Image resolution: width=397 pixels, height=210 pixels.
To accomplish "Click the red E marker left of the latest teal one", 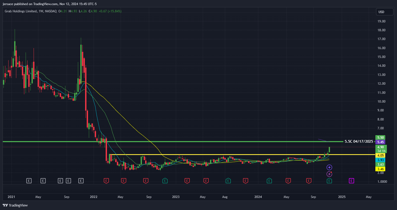I will pos(309,181).
